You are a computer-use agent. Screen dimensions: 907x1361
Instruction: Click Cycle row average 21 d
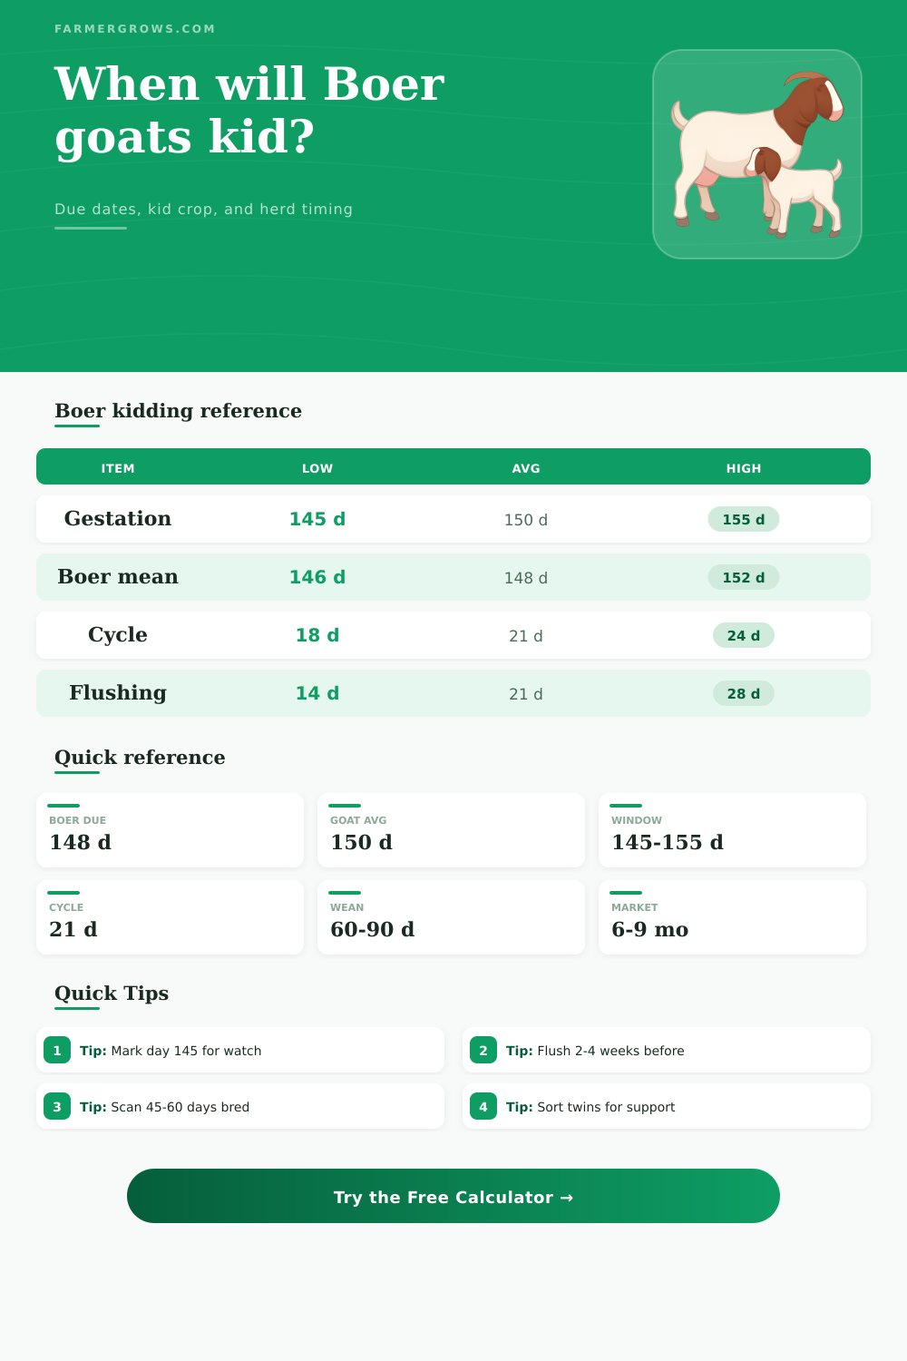[x=526, y=636]
